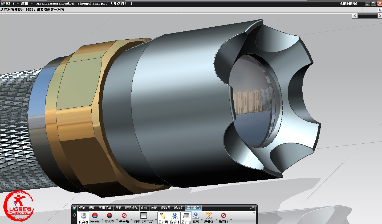This screenshot has width=382, height=224.
Task: Open the 无全局 dropdown arrow
Action: point(132,220)
